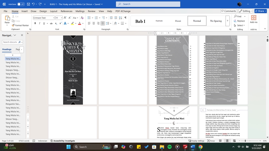
Task: Adjust the zoom slider in status bar
Action: [245, 141]
